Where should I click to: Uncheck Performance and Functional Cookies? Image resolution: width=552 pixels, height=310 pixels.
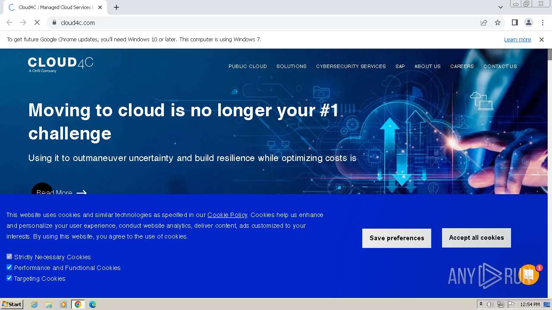coord(9,267)
